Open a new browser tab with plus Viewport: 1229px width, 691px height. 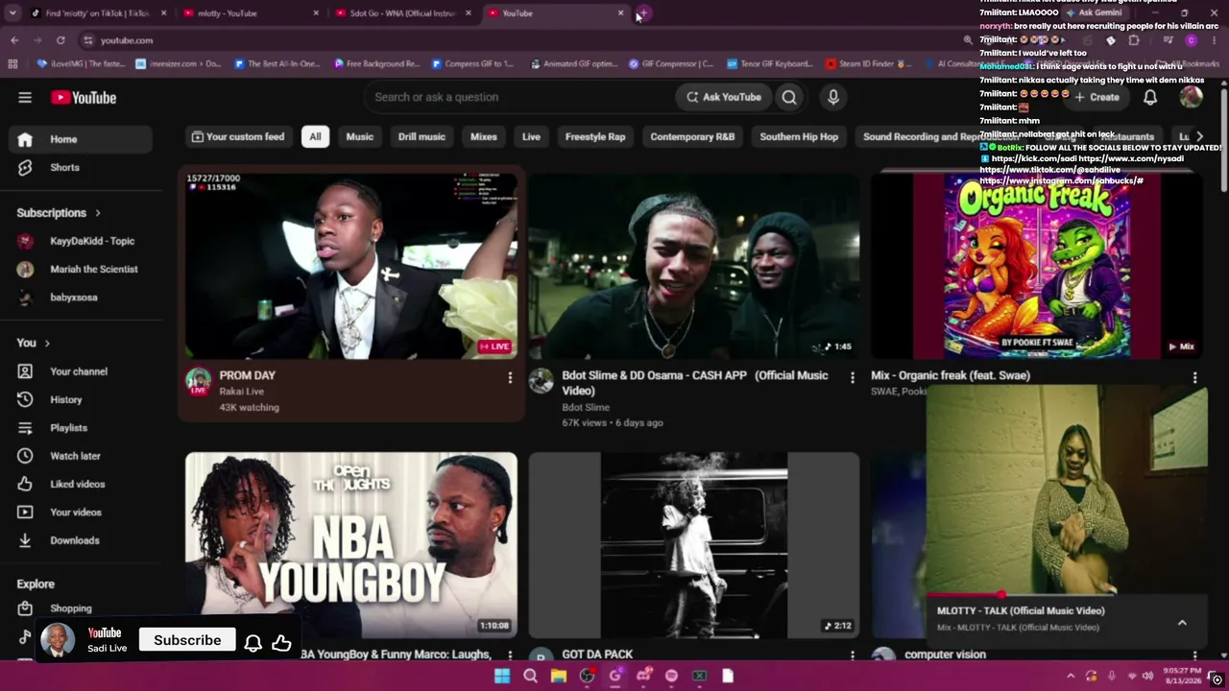(644, 13)
